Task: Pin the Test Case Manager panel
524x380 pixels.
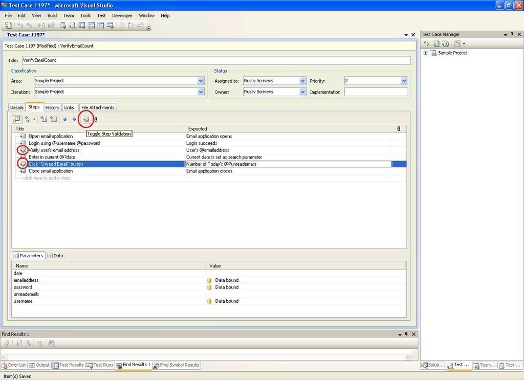Action: pos(512,34)
